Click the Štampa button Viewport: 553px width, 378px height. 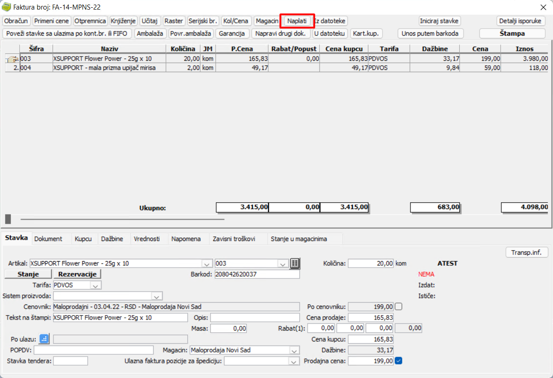(512, 33)
